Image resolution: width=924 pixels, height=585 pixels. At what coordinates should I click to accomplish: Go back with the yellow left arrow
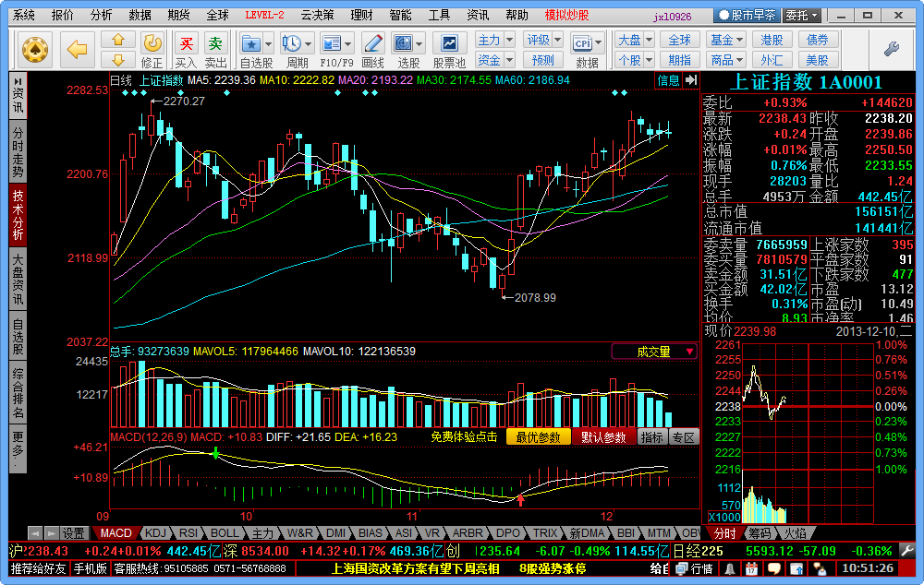[x=78, y=50]
